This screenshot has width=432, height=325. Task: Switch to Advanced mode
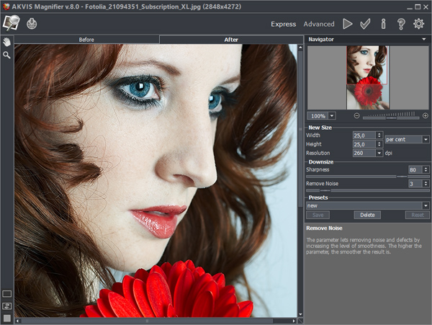pos(319,25)
